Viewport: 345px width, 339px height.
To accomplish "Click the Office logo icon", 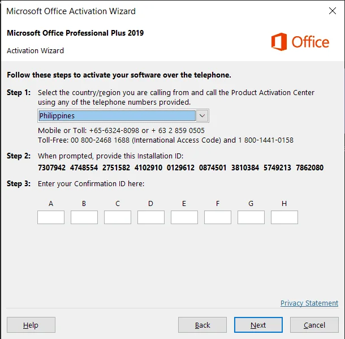I will [x=279, y=42].
